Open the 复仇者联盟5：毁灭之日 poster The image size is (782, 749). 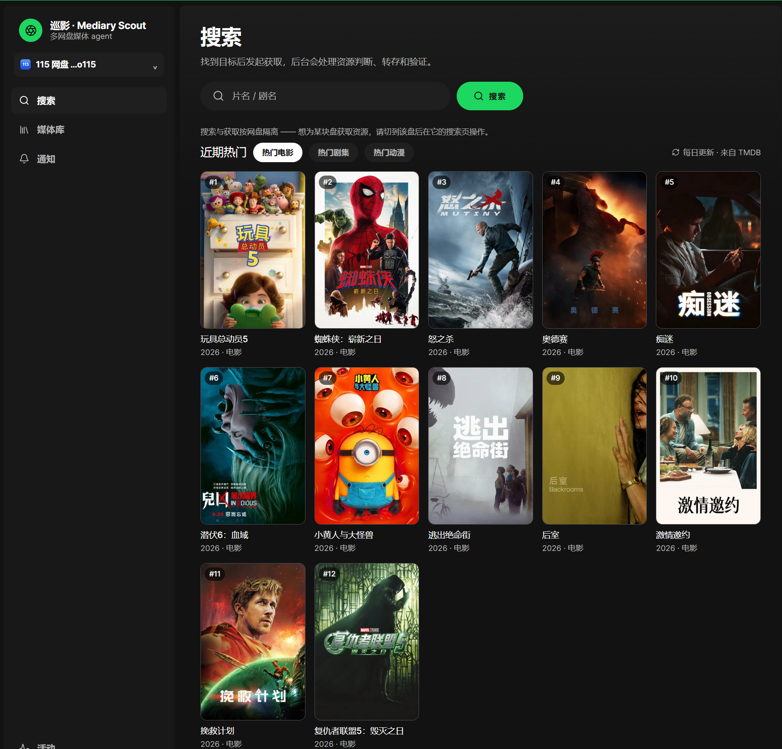pyautogui.click(x=367, y=642)
